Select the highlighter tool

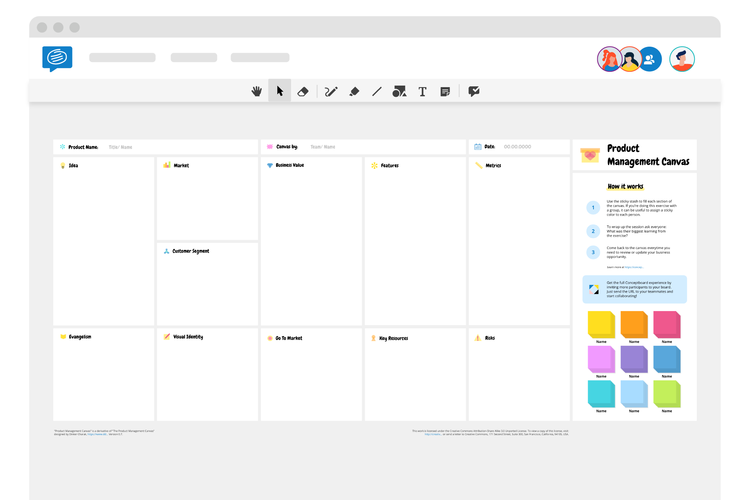tap(354, 91)
